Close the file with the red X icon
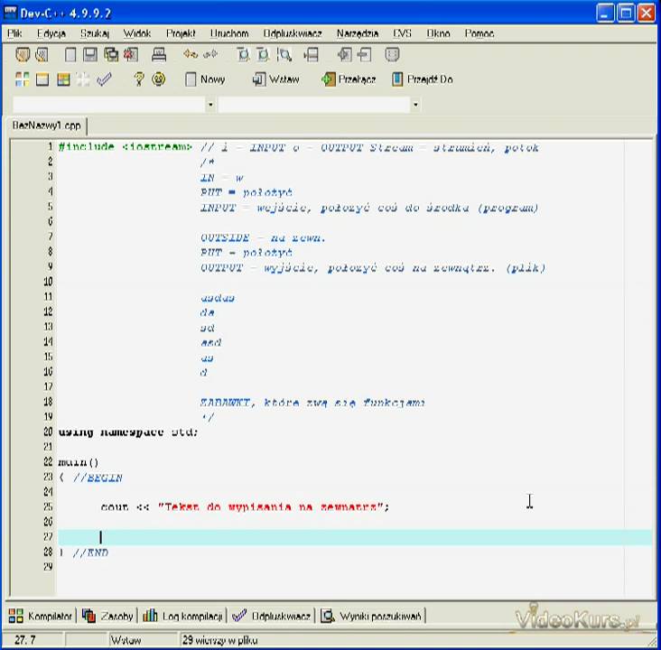The height and width of the screenshot is (650, 661). pyautogui.click(x=131, y=55)
